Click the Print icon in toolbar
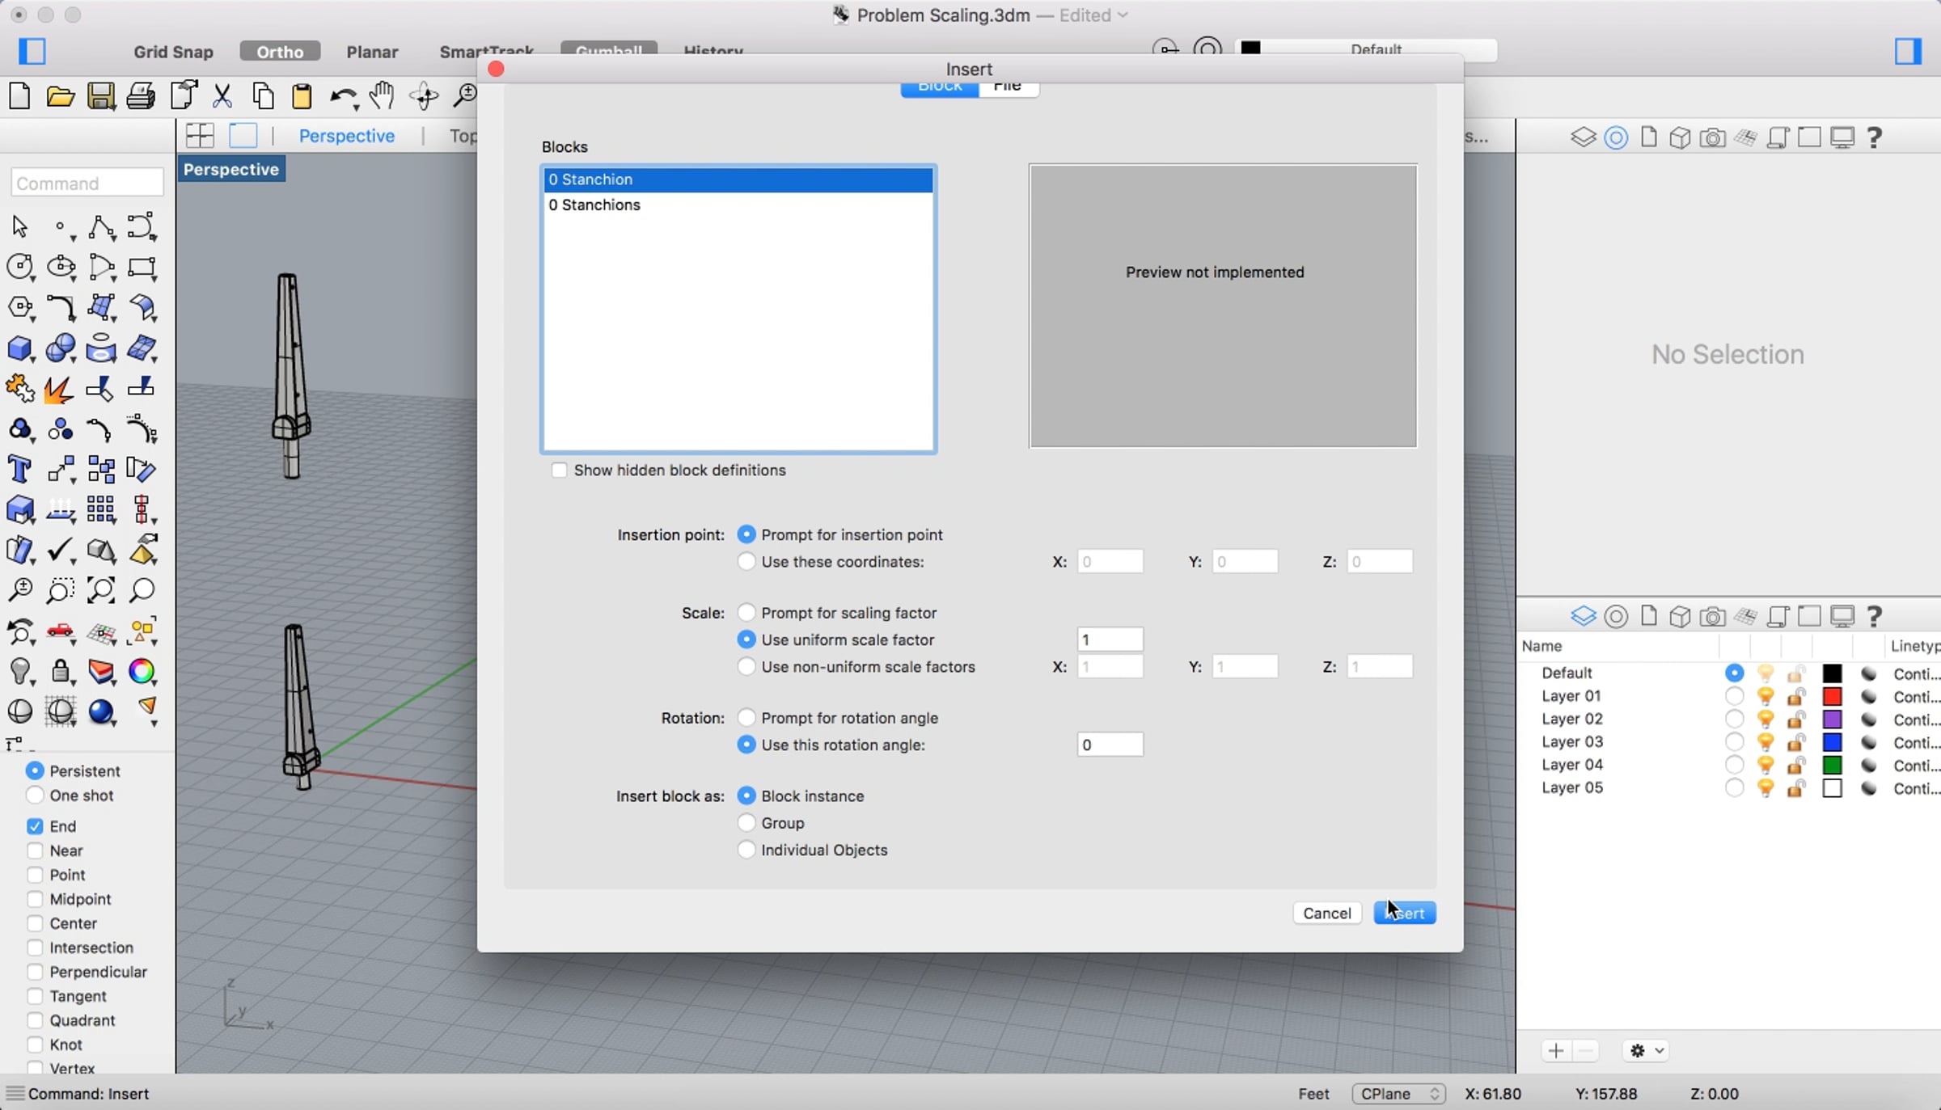 coord(141,96)
